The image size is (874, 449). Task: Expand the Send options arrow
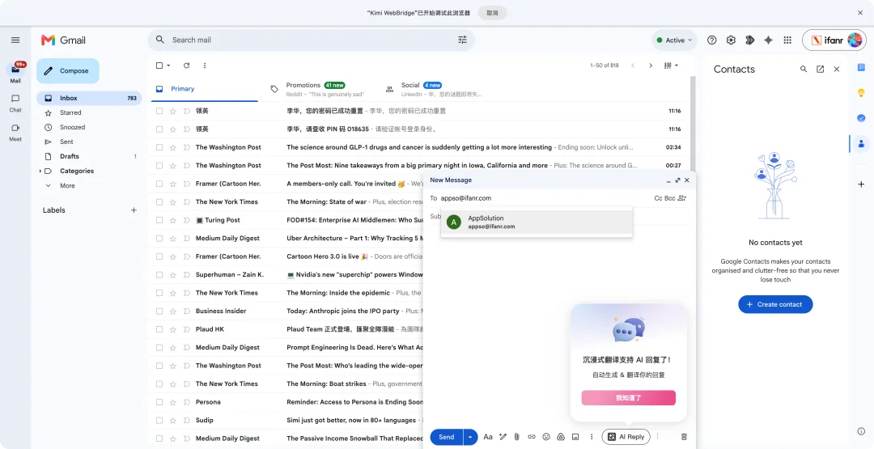coord(470,438)
